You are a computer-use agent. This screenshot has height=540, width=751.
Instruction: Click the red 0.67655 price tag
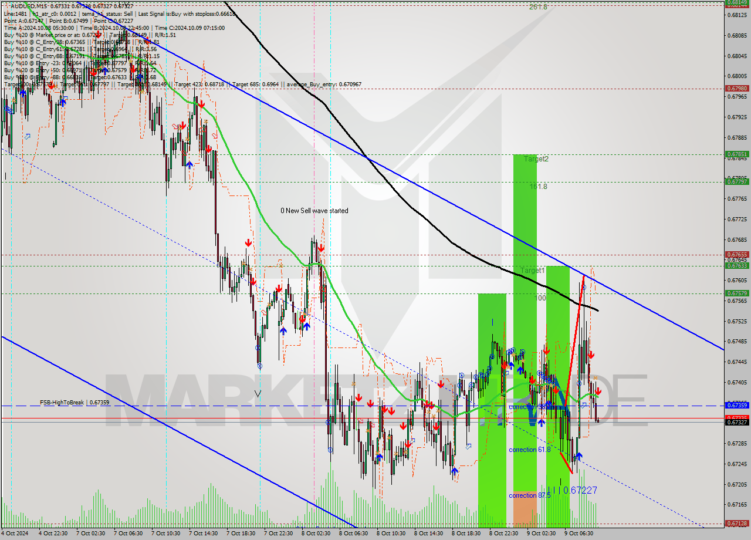[x=737, y=254]
